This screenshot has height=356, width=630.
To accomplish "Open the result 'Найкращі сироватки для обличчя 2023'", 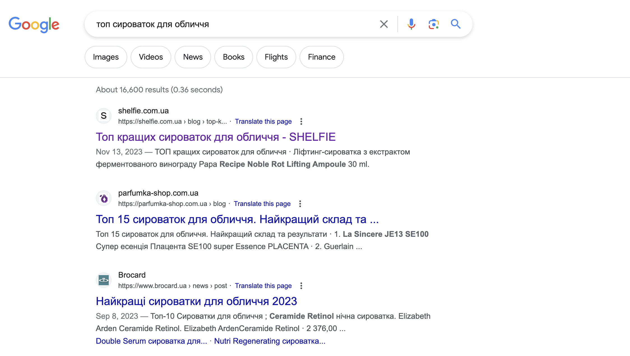I will pos(196,301).
